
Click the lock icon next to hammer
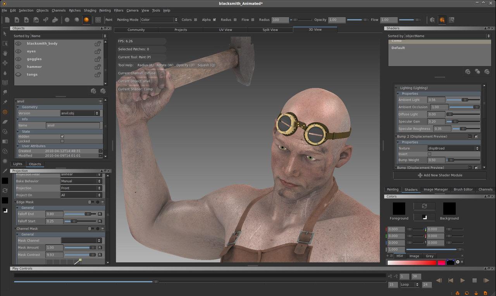click(98, 67)
